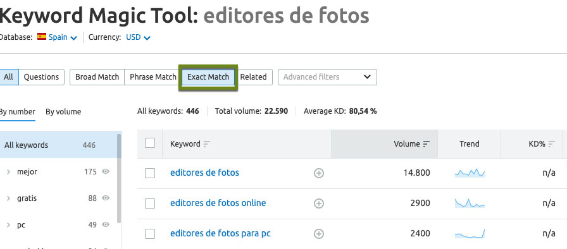Select the 'gratis' group label
Screen dimensions: 567x249
27,198
